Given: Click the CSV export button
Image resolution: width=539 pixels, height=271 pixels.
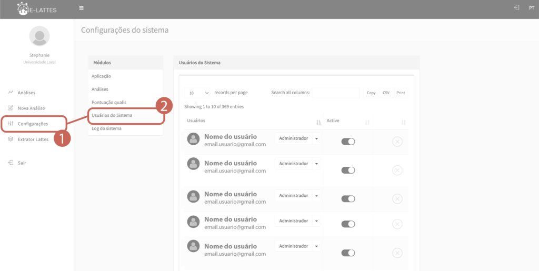Looking at the screenshot, I should coord(386,93).
